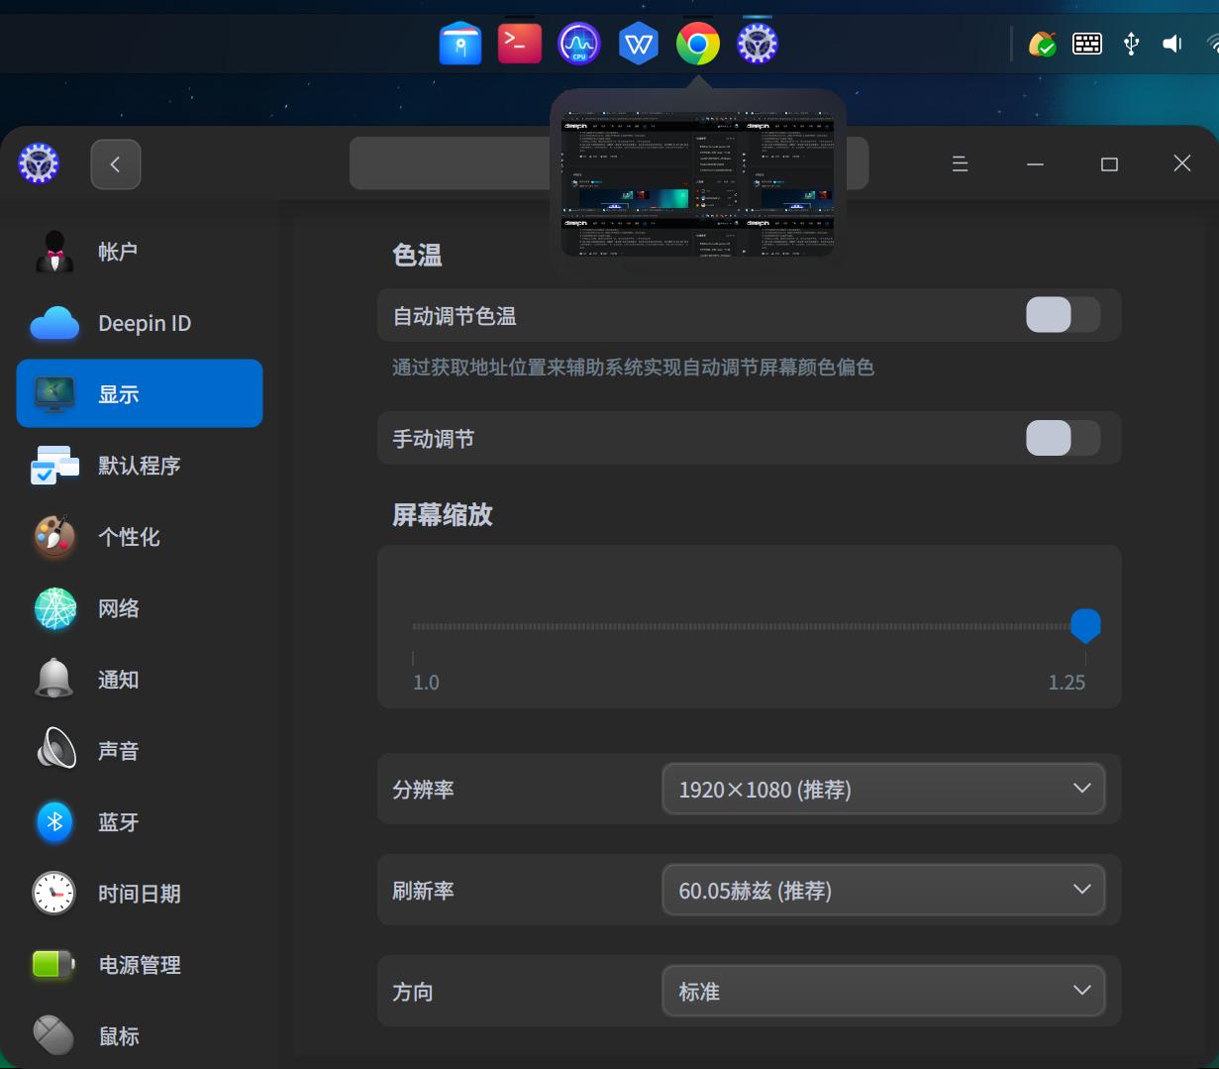1219x1069 pixels.
Task: Click the USB device tray icon
Action: pos(1131,44)
